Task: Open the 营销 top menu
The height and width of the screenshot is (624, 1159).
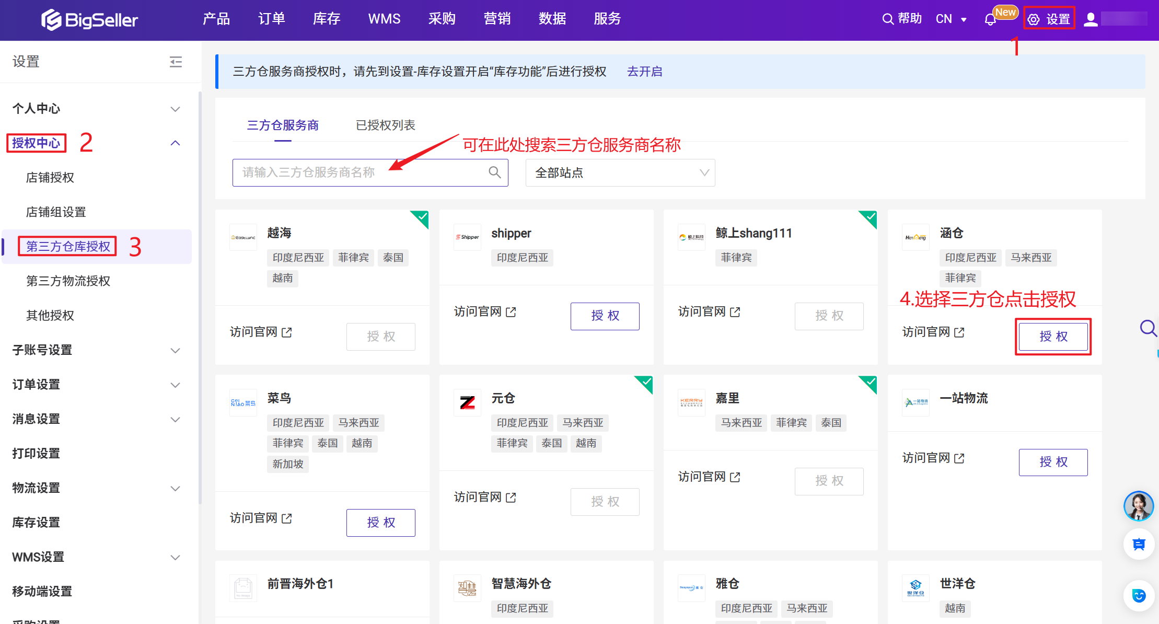Action: (x=497, y=19)
